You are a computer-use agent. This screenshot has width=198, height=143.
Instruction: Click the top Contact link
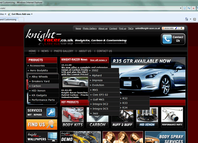[113, 29]
